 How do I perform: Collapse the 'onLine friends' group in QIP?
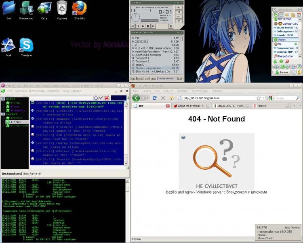coord(275,28)
